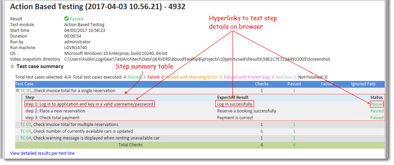Click the 'Passed: 4' summary count
The height and width of the screenshot is (165, 394).
pyautogui.click(x=137, y=77)
